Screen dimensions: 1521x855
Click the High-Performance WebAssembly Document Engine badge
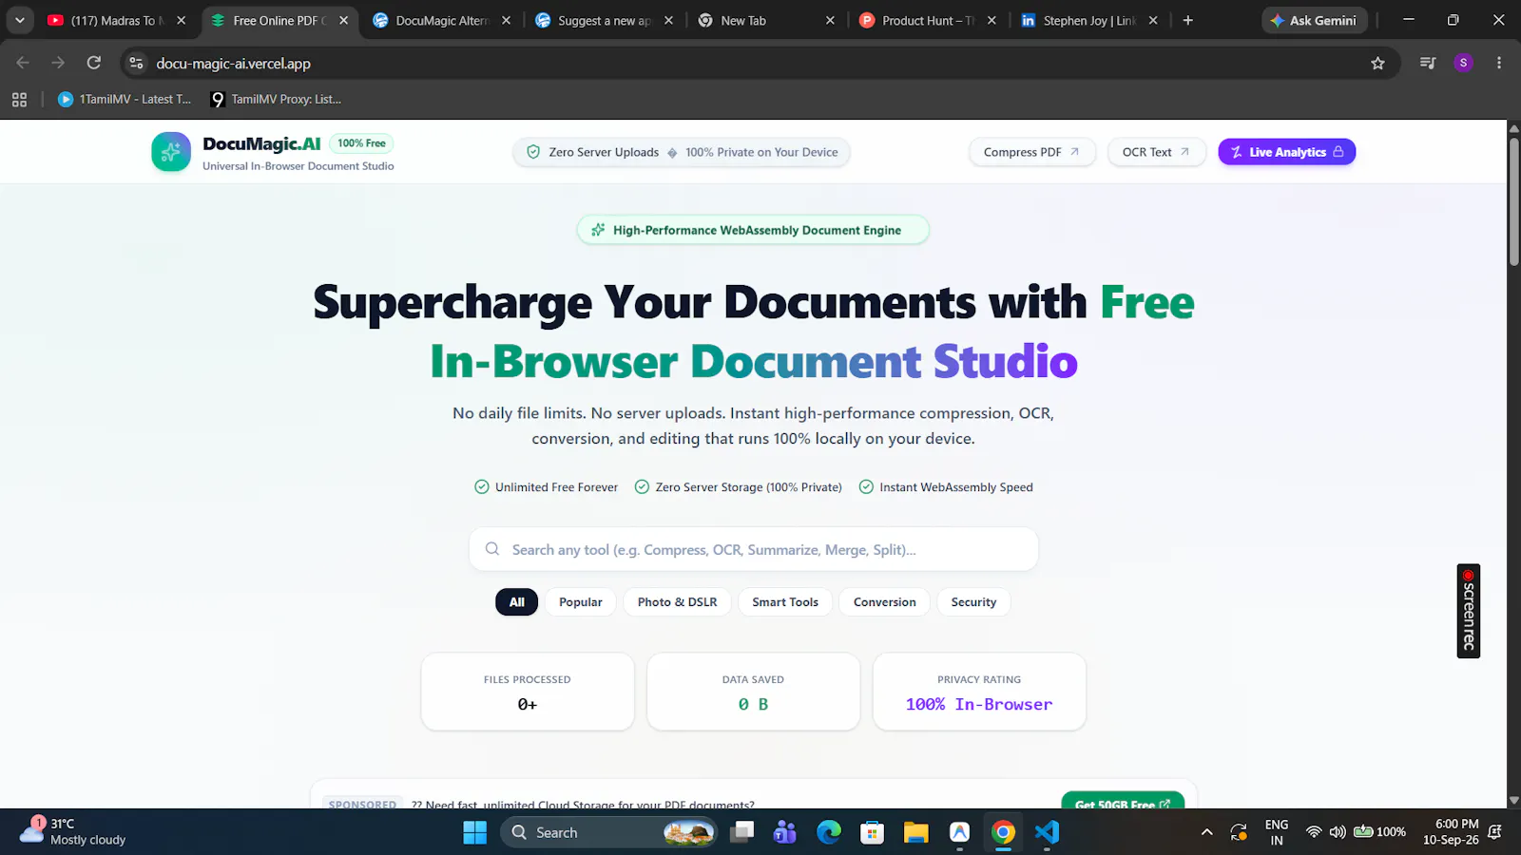pos(753,230)
